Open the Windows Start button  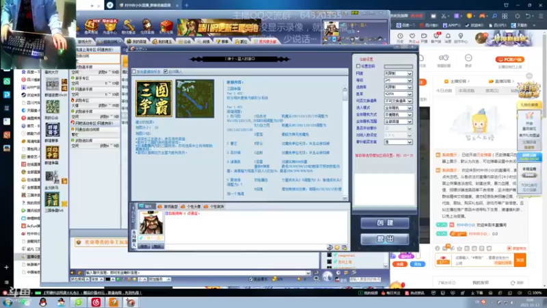7,303
